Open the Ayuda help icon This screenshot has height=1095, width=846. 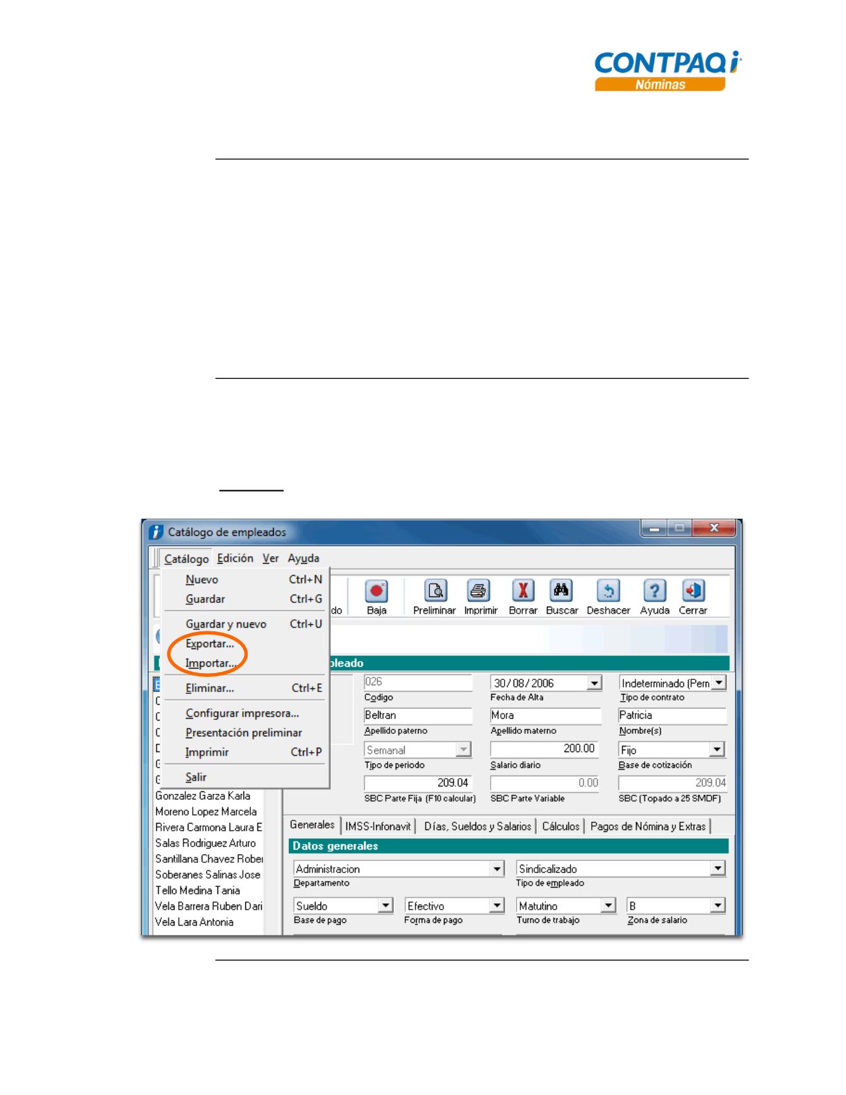[x=654, y=591]
